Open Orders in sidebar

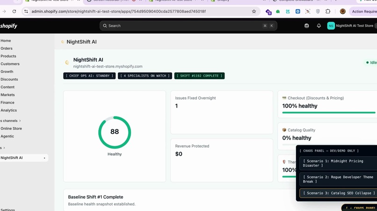[7, 48]
